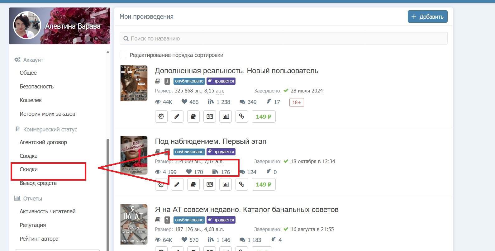Click the 18+ age badge
Viewport: 495px width, 251px height.
(x=297, y=102)
